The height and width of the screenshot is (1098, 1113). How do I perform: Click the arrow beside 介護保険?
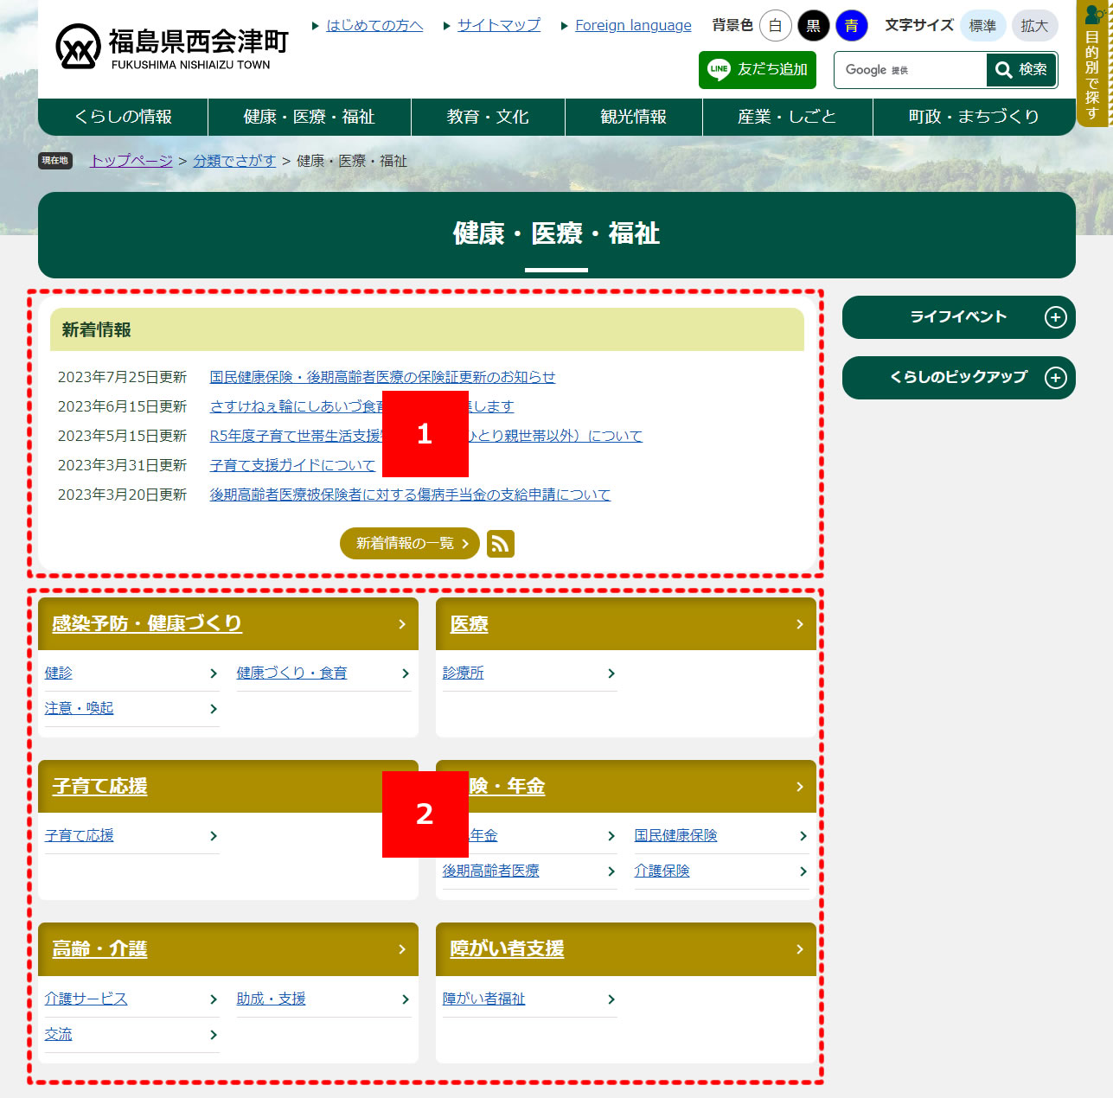[803, 871]
